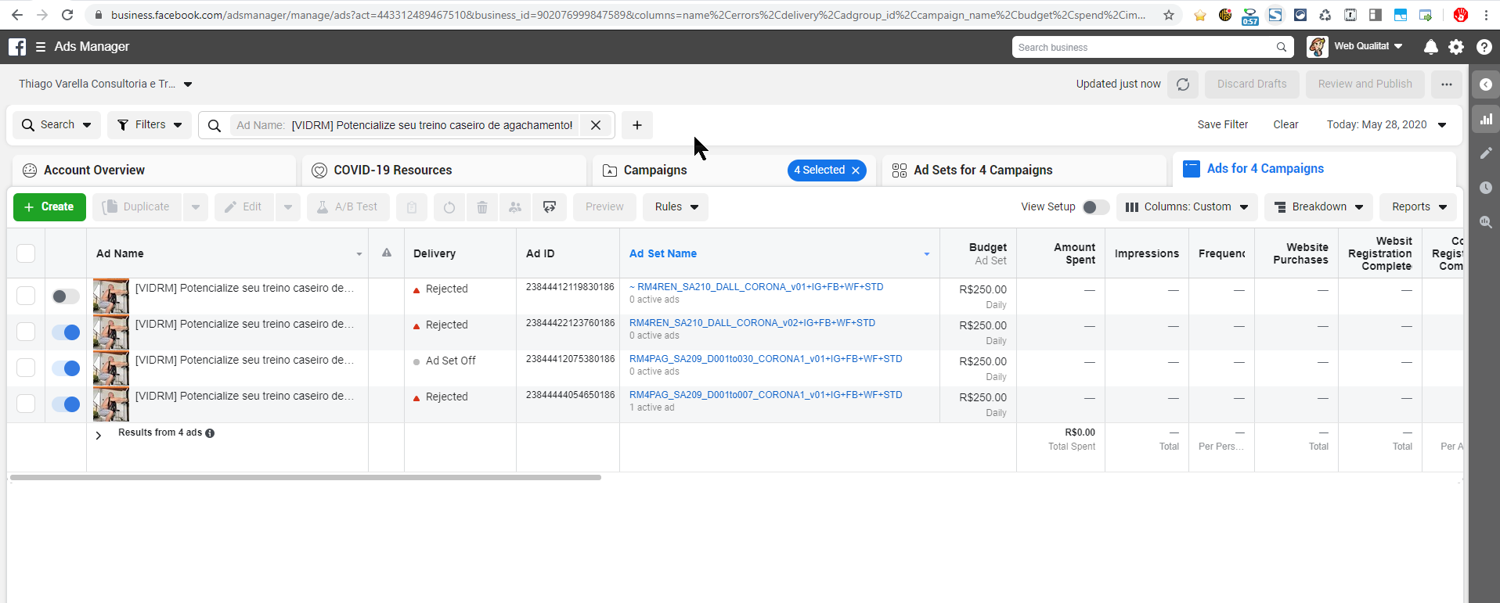The height and width of the screenshot is (603, 1500).
Task: Click the Facebook logo icon
Action: 17,47
